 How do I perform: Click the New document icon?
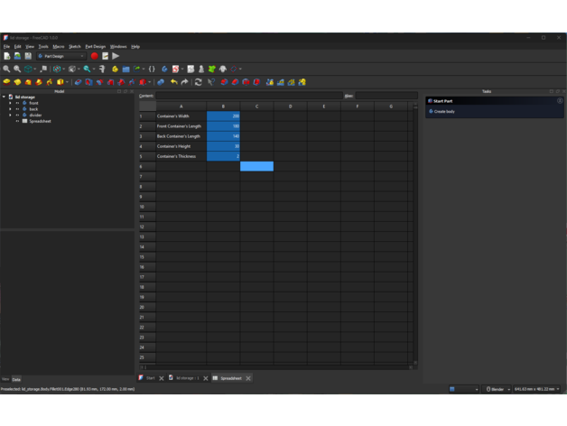pyautogui.click(x=6, y=56)
